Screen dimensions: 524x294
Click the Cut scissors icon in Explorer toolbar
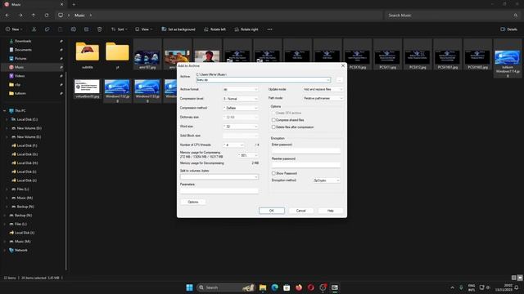(34, 29)
